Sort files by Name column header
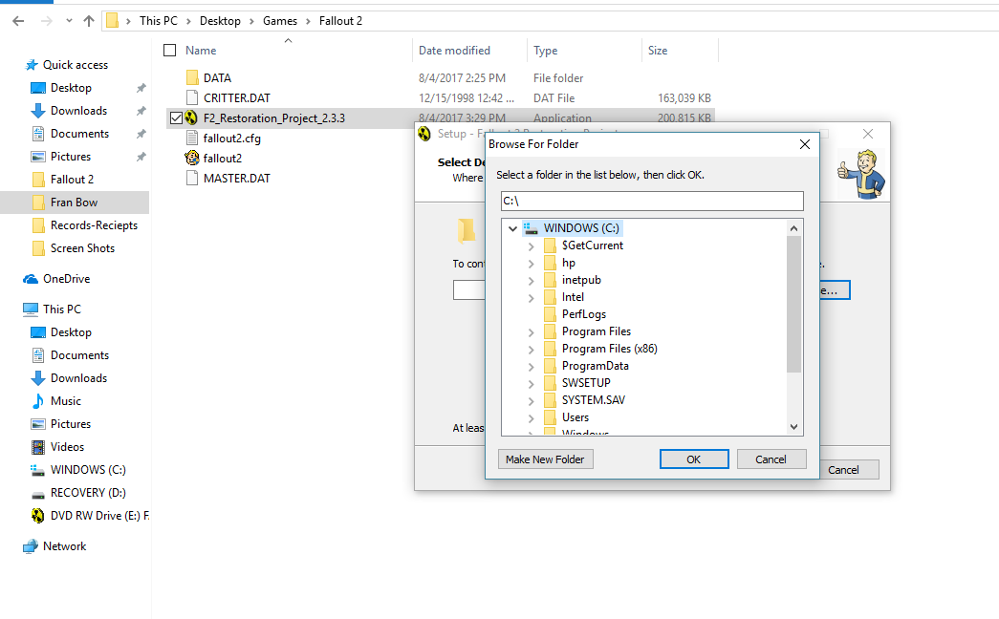The height and width of the screenshot is (619, 999). pos(201,51)
